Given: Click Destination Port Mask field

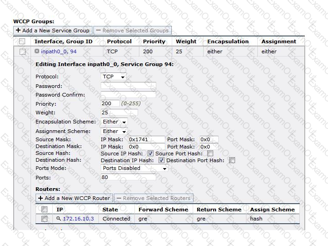Looking at the screenshot, I should click(209, 147).
